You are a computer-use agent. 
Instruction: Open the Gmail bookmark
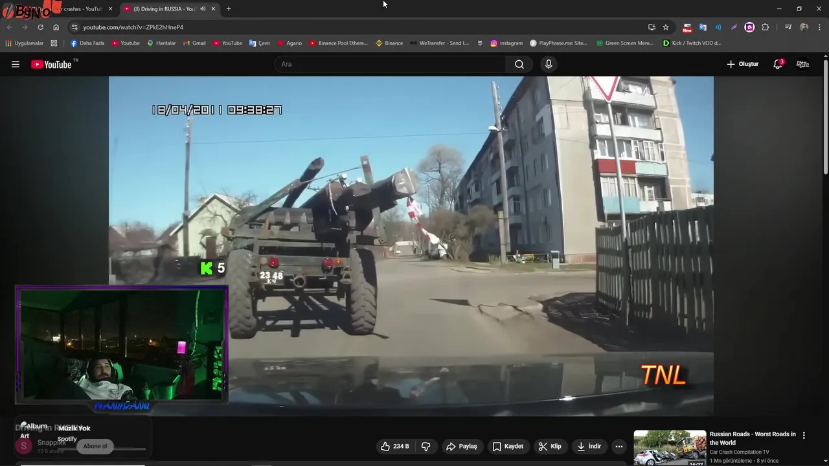(x=194, y=43)
